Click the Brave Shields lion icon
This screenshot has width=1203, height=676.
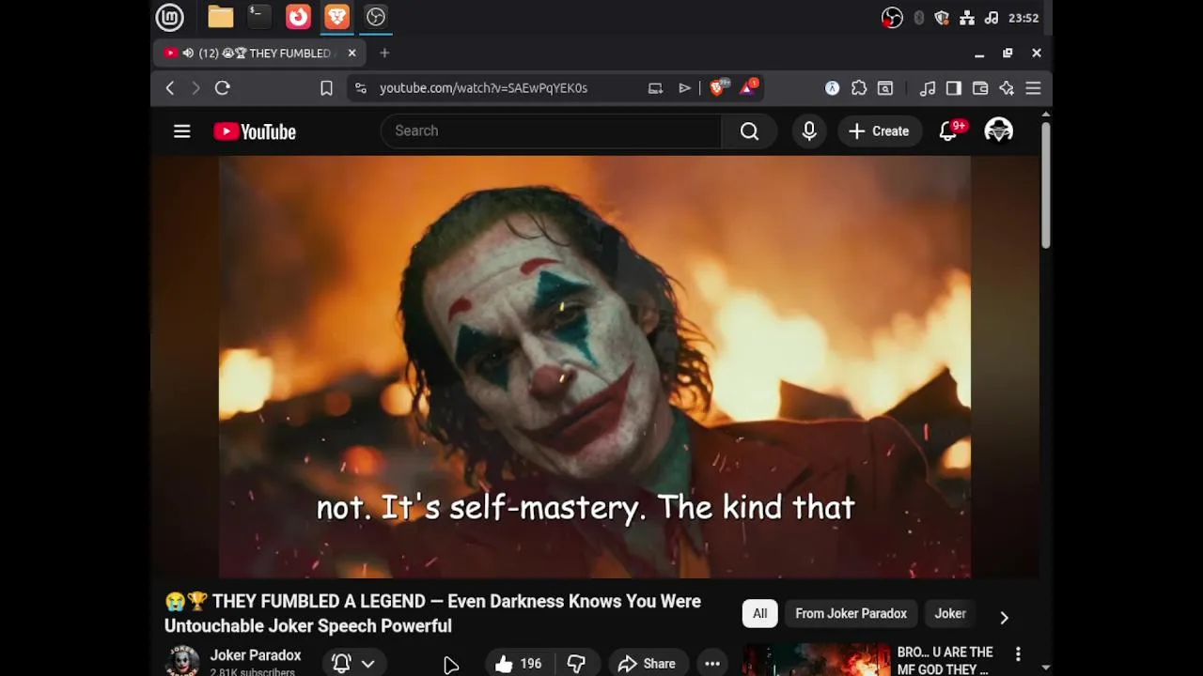tap(718, 87)
